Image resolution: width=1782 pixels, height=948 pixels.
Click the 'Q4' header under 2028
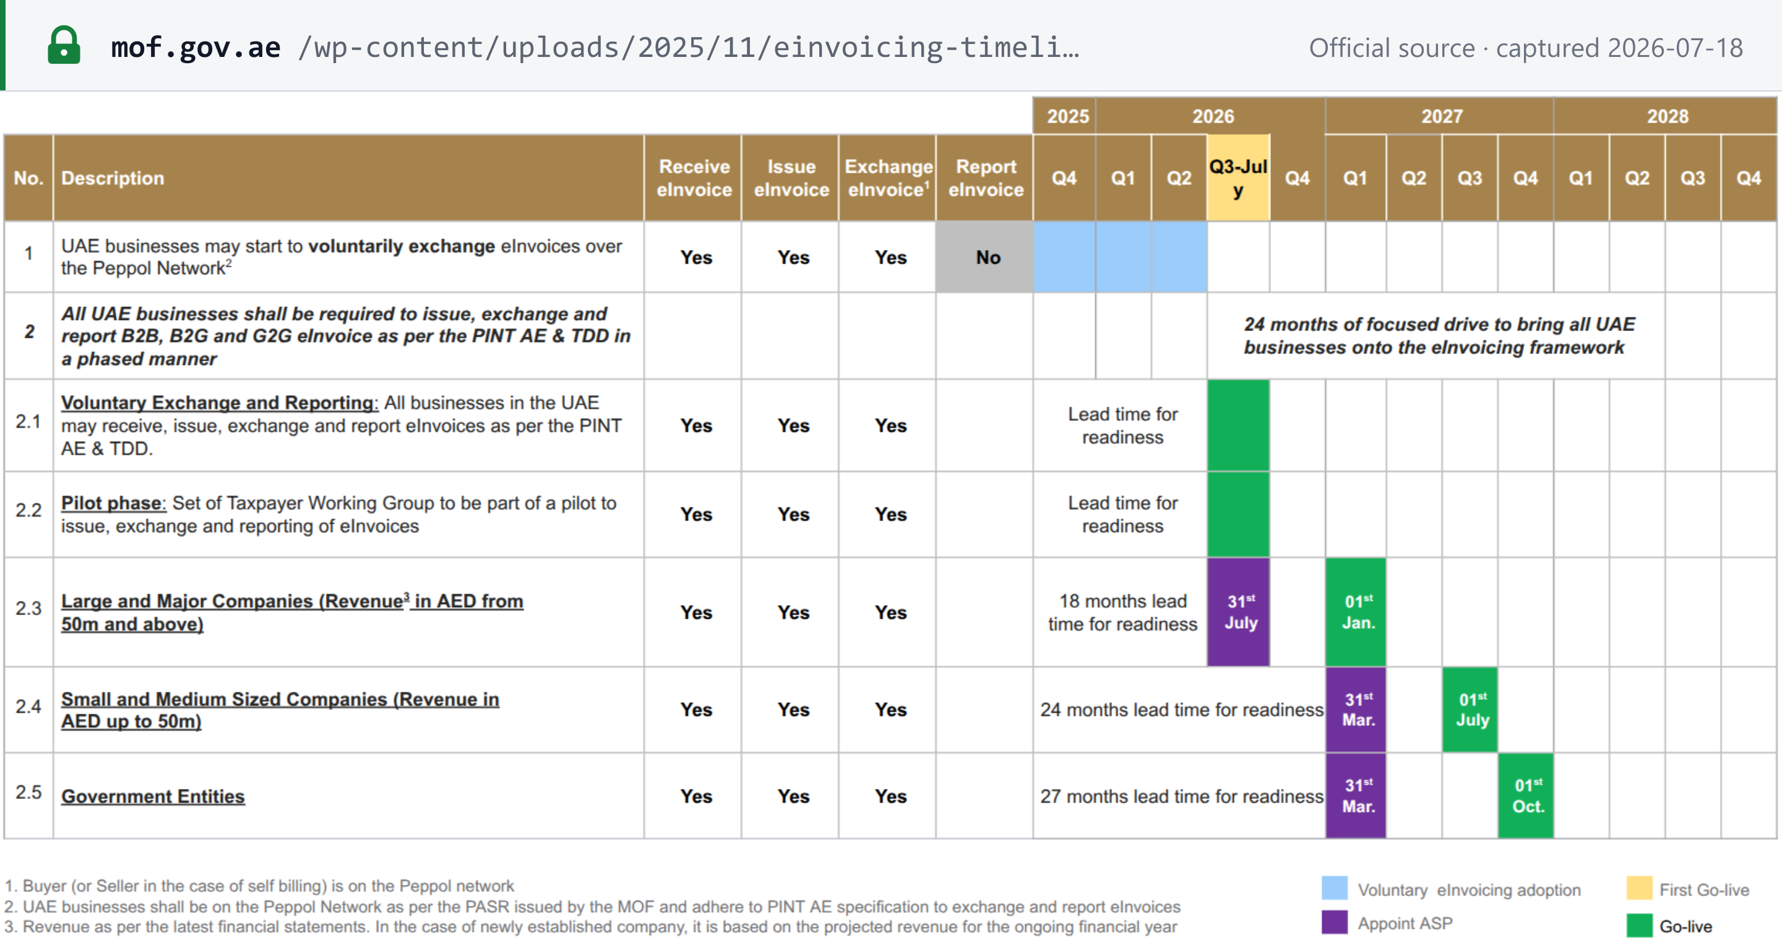coord(1748,178)
